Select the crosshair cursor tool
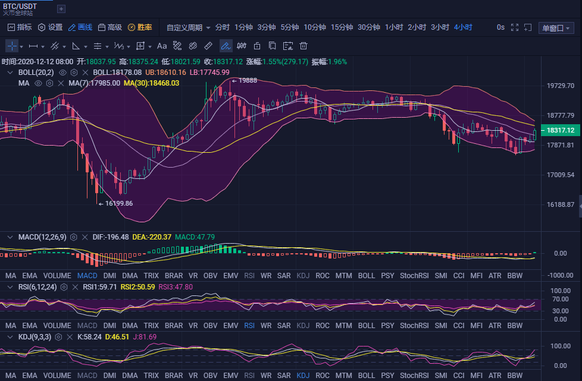Image resolution: width=582 pixels, height=381 pixels. (x=12, y=46)
